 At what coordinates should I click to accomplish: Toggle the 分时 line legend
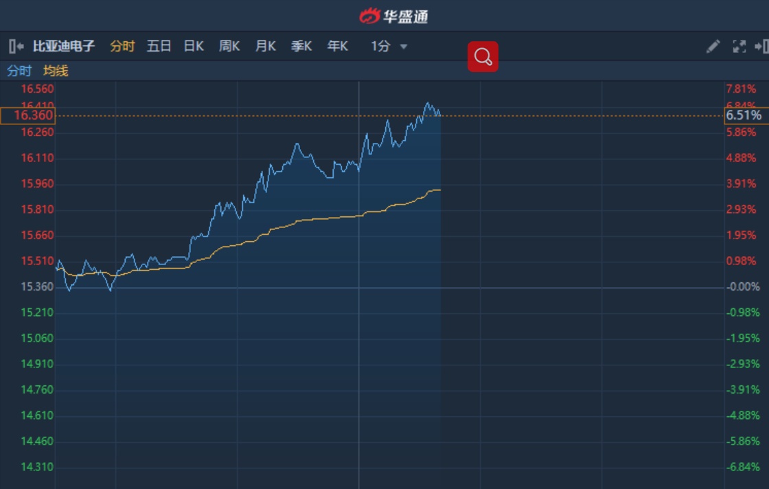click(19, 71)
